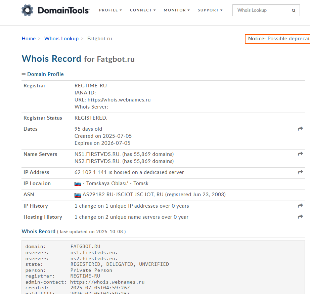Open the Support navigation menu

click(210, 10)
